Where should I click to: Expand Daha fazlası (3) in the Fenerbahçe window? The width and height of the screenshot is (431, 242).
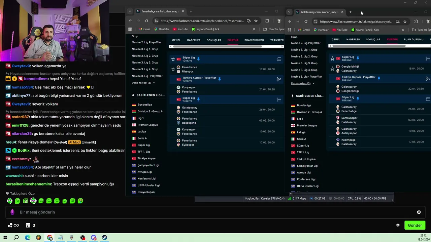(x=143, y=83)
